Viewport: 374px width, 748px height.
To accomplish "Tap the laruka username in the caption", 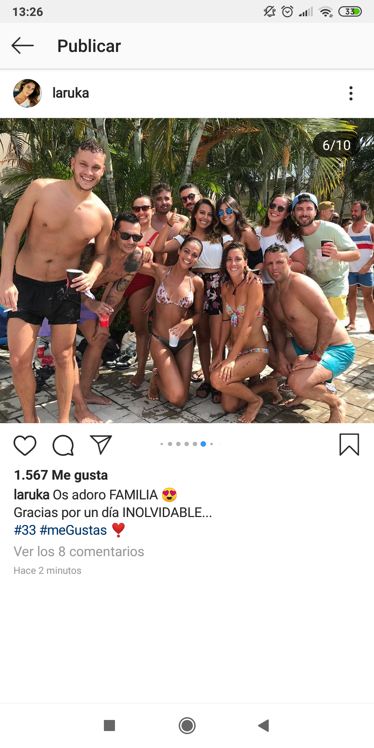I will pos(32,495).
